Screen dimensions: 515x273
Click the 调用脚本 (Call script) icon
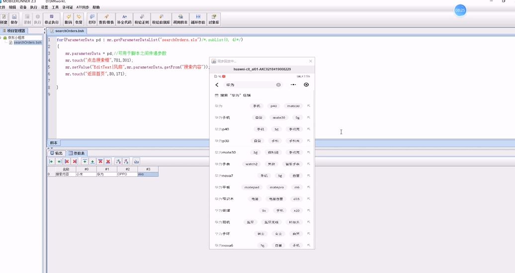(181, 19)
